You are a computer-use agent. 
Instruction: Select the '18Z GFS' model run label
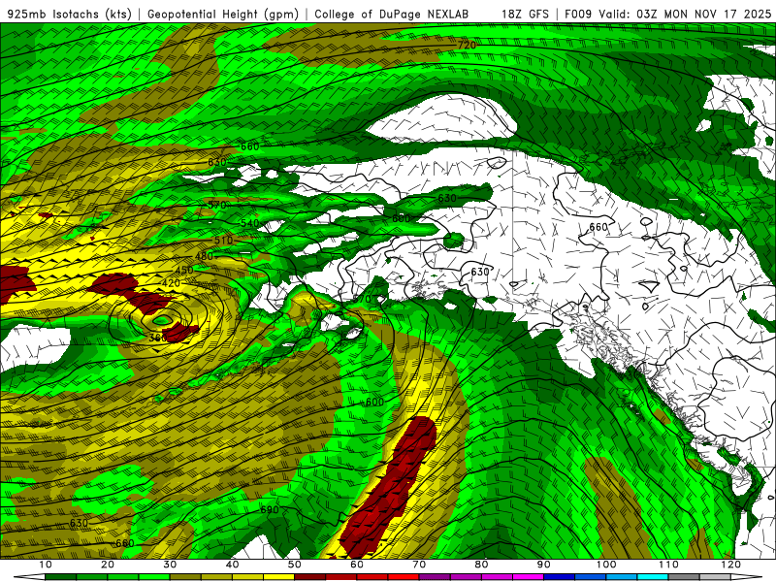point(525,14)
